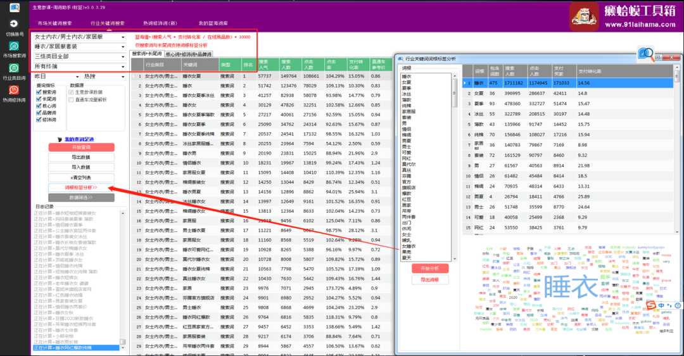Click the app logo icon atop the sidebar
The width and height of the screenshot is (684, 356).
click(x=15, y=7)
